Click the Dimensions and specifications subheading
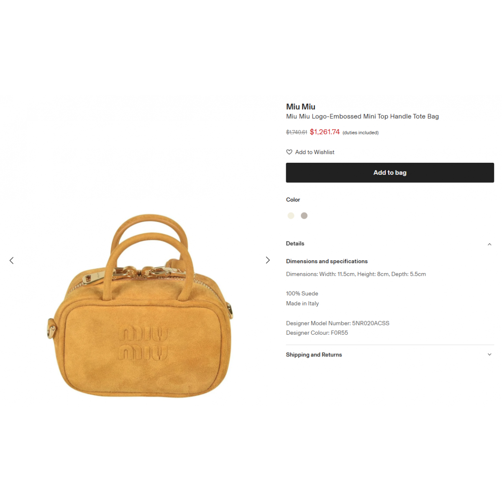The height and width of the screenshot is (502, 502). tap(327, 261)
